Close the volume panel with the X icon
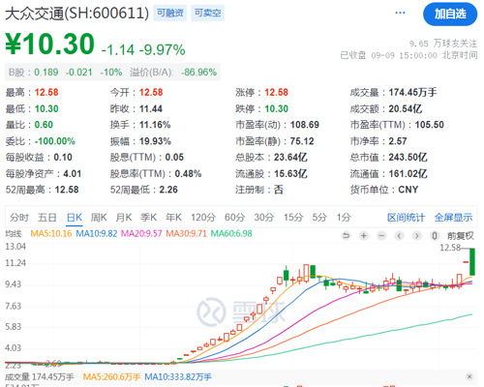Viewport: 484px width, 387px height. (x=469, y=376)
